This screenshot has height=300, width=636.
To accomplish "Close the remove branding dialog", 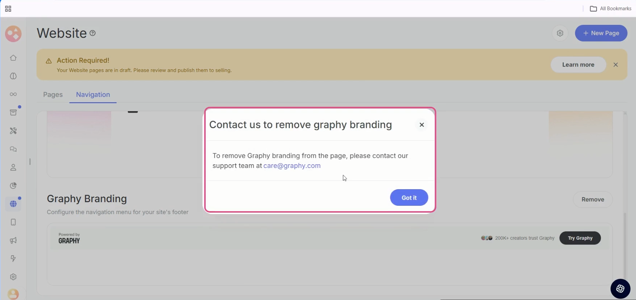I will click(421, 125).
